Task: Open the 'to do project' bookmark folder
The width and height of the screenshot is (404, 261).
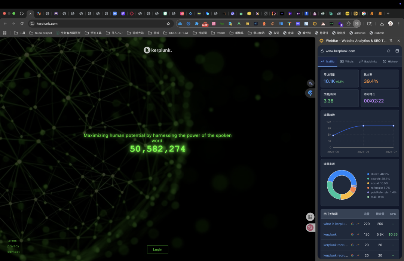Action: click(41, 33)
